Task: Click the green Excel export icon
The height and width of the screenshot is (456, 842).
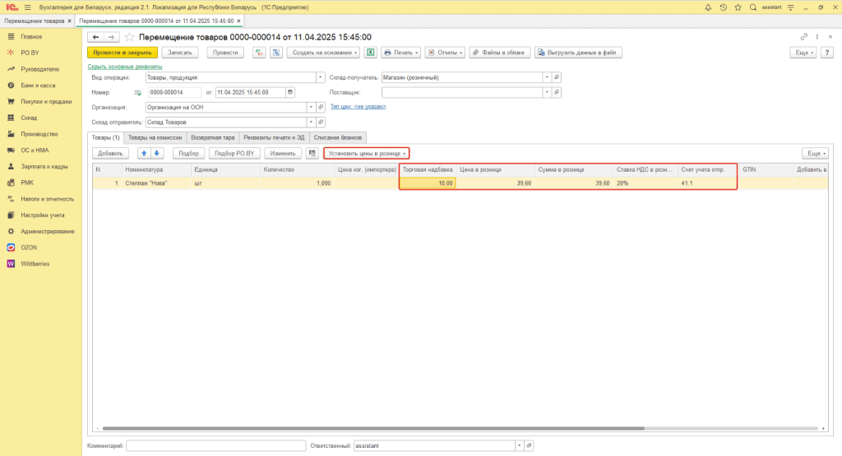Action: [x=371, y=53]
